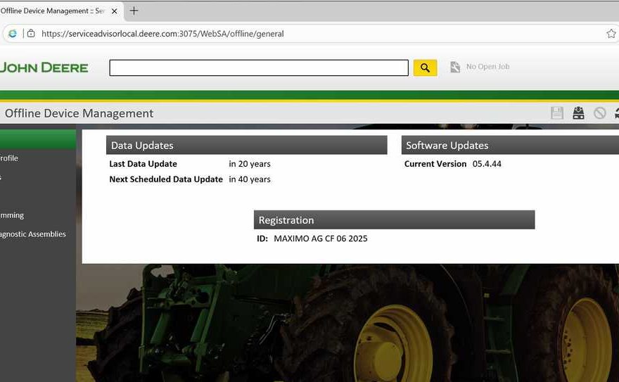Select the Offline Device Management browser tab
This screenshot has width=619, height=382.
pos(53,11)
